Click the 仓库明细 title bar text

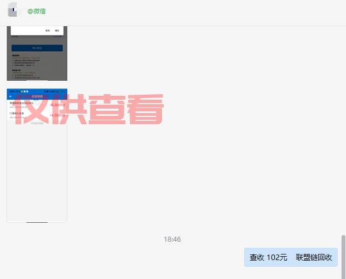pyautogui.click(x=37, y=96)
